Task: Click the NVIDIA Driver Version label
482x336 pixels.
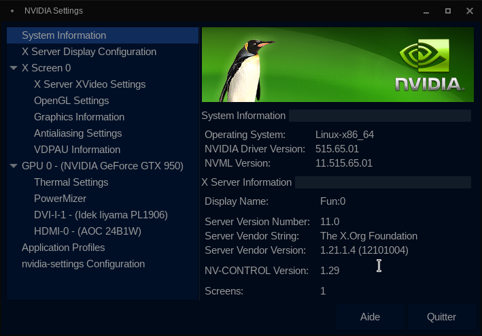Action: pos(255,149)
